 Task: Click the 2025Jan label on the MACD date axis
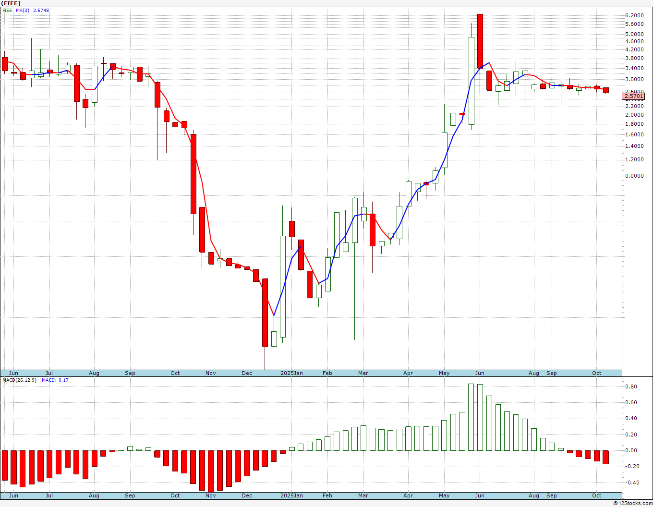[x=291, y=495]
